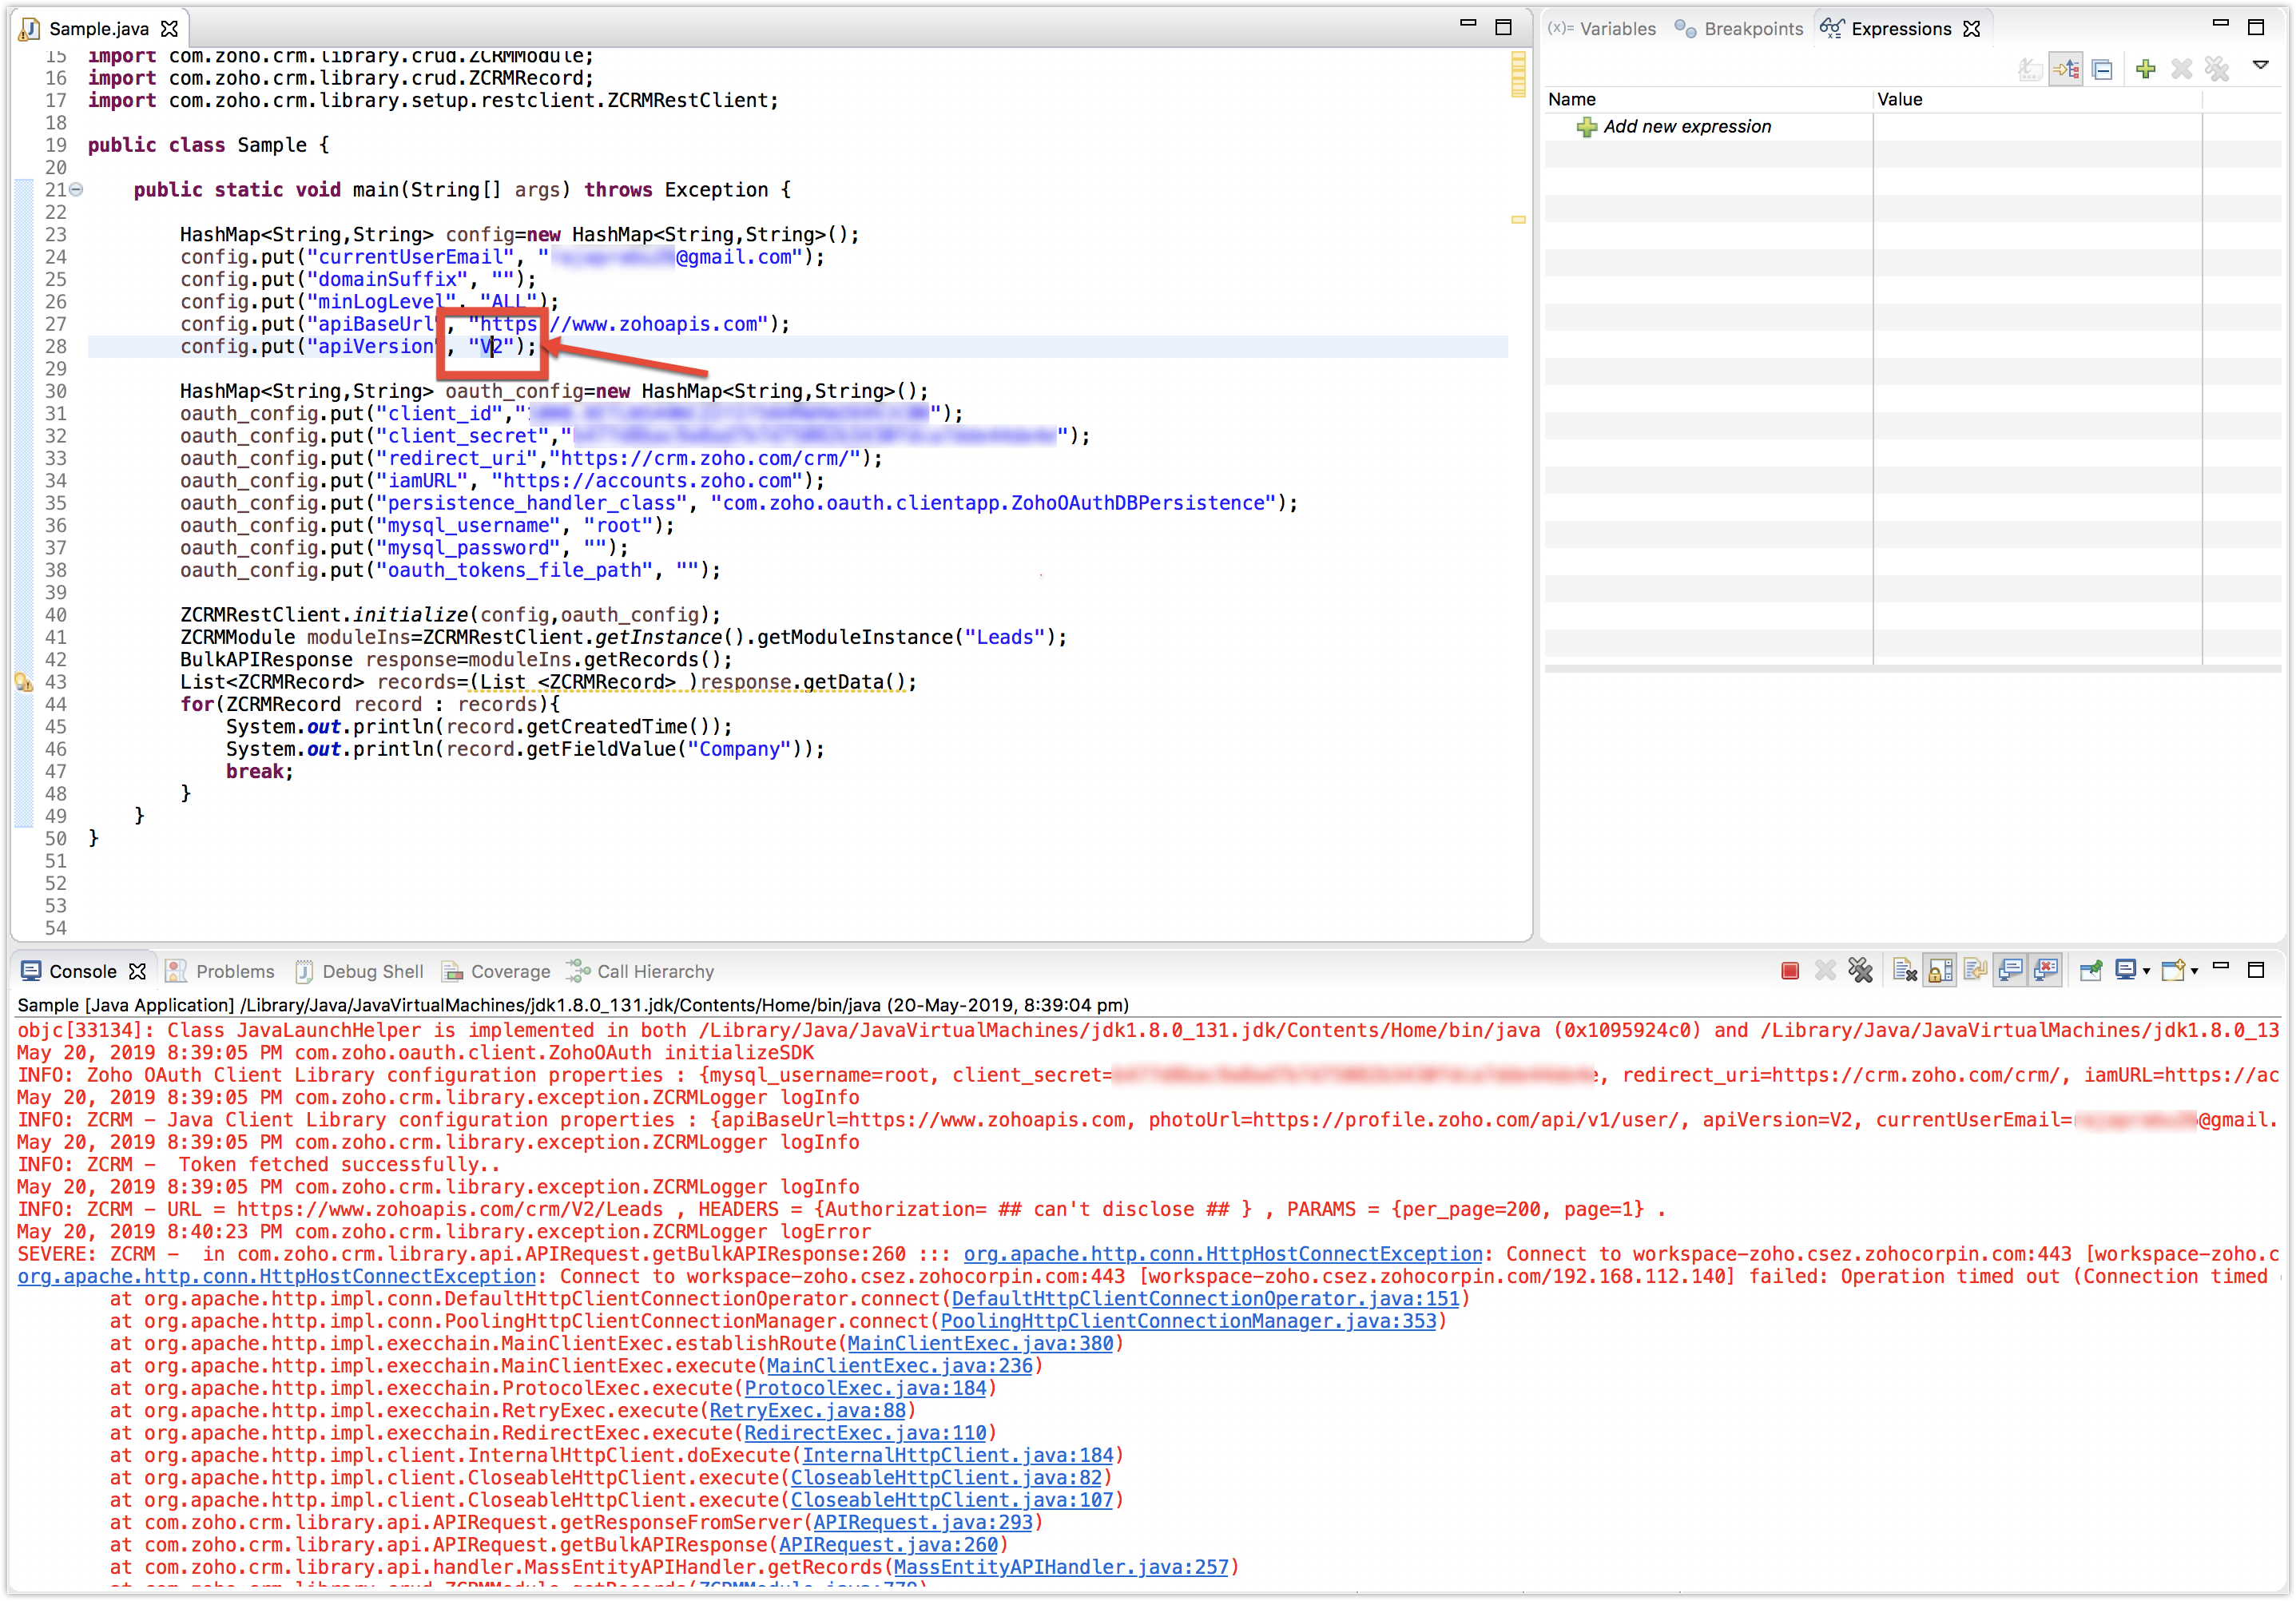Open InternalHttpClient.java:184 link

coord(958,1456)
